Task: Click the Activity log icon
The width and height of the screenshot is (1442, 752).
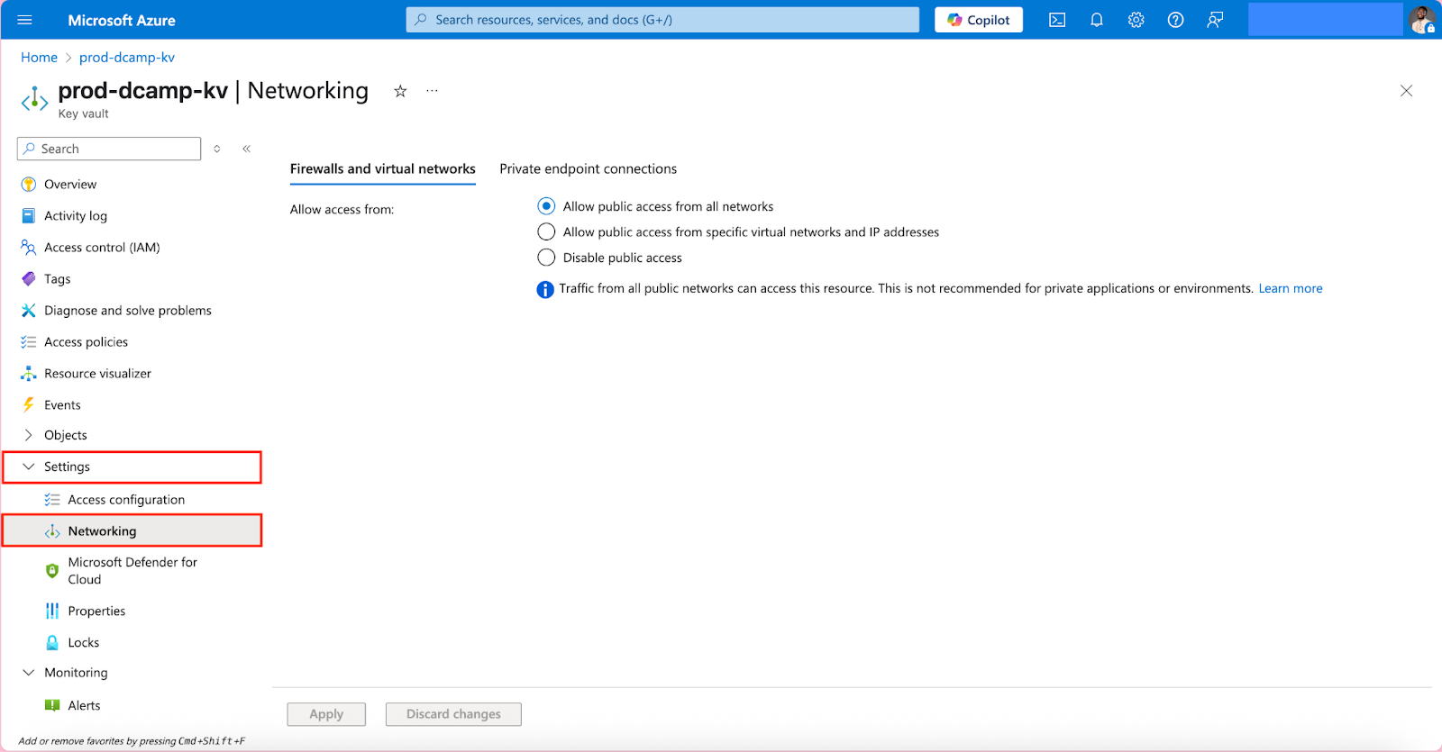Action: click(29, 215)
